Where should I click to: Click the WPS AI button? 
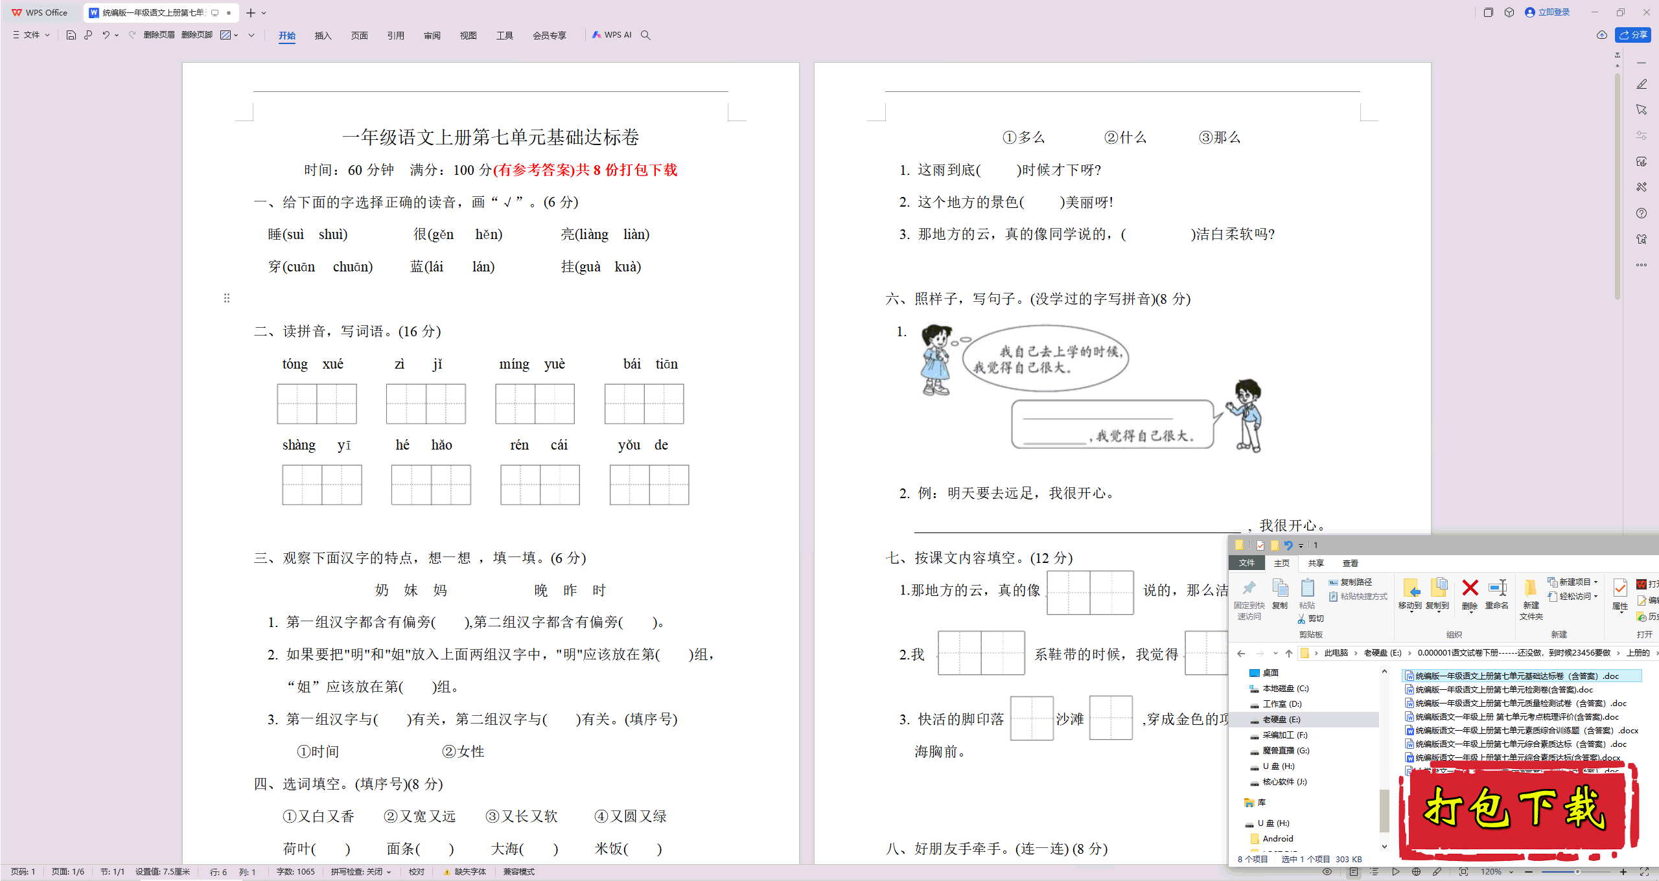click(612, 35)
